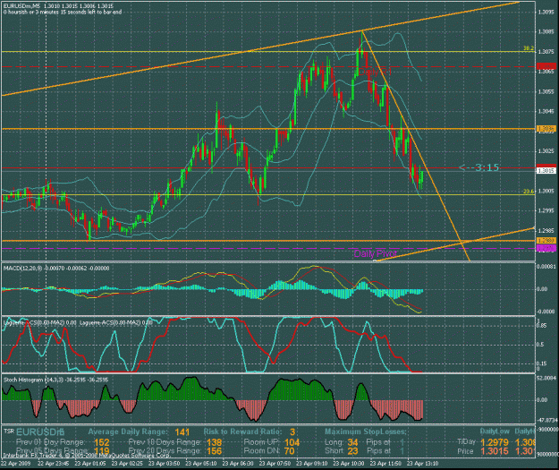Click the Laguerre scale value 0.85
The image size is (559, 470).
(x=541, y=325)
